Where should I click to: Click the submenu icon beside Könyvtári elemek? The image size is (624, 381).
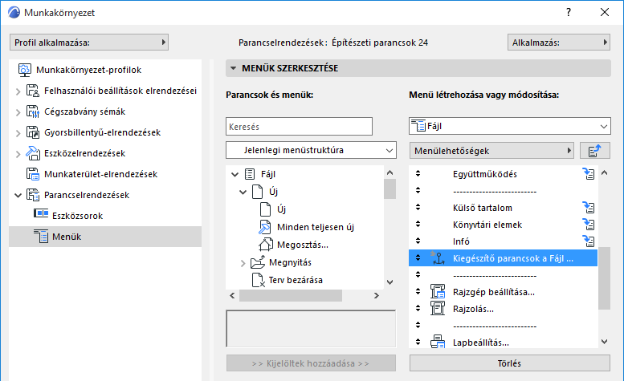[x=589, y=225]
